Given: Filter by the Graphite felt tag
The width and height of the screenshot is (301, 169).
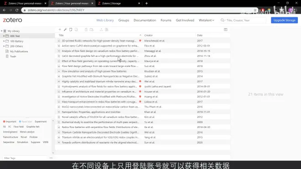Looking at the screenshot, I should [x=33, y=127].
